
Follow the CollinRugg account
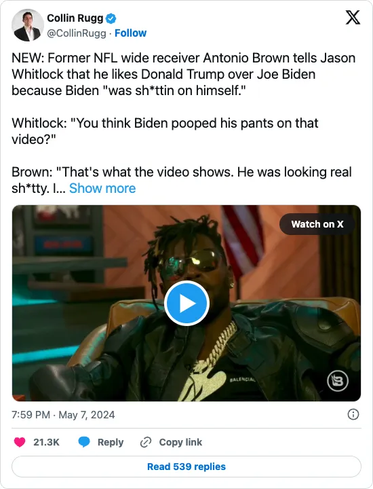(x=130, y=33)
